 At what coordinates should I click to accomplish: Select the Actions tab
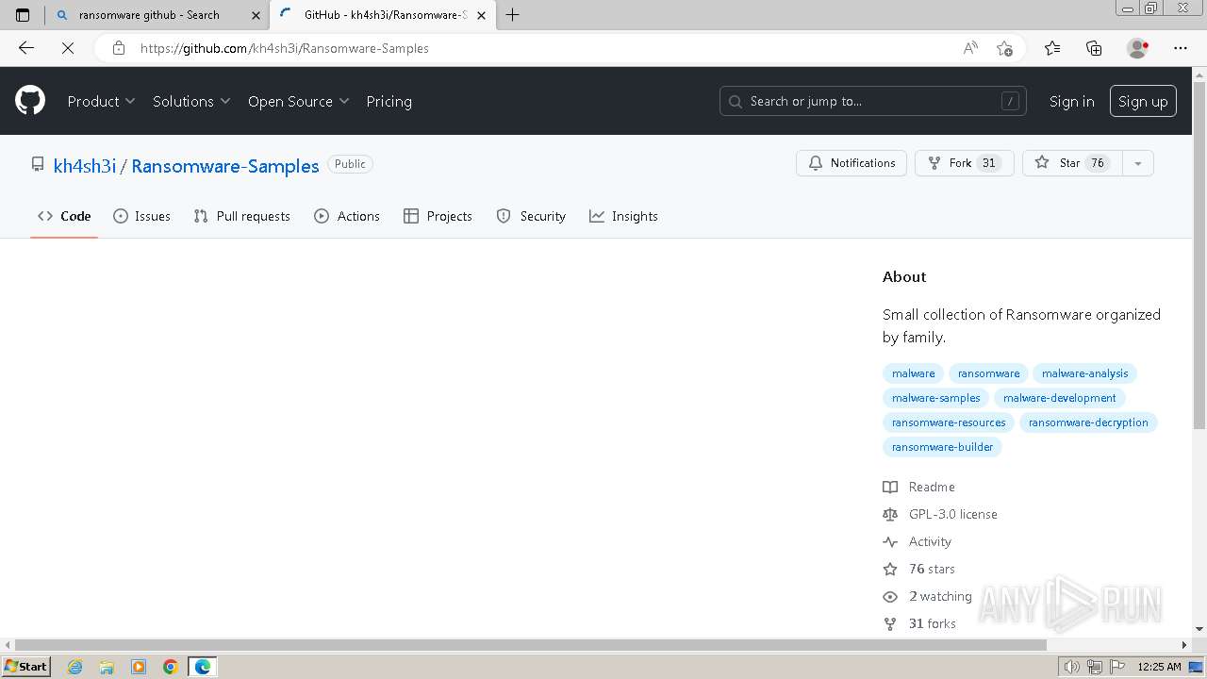(x=347, y=216)
